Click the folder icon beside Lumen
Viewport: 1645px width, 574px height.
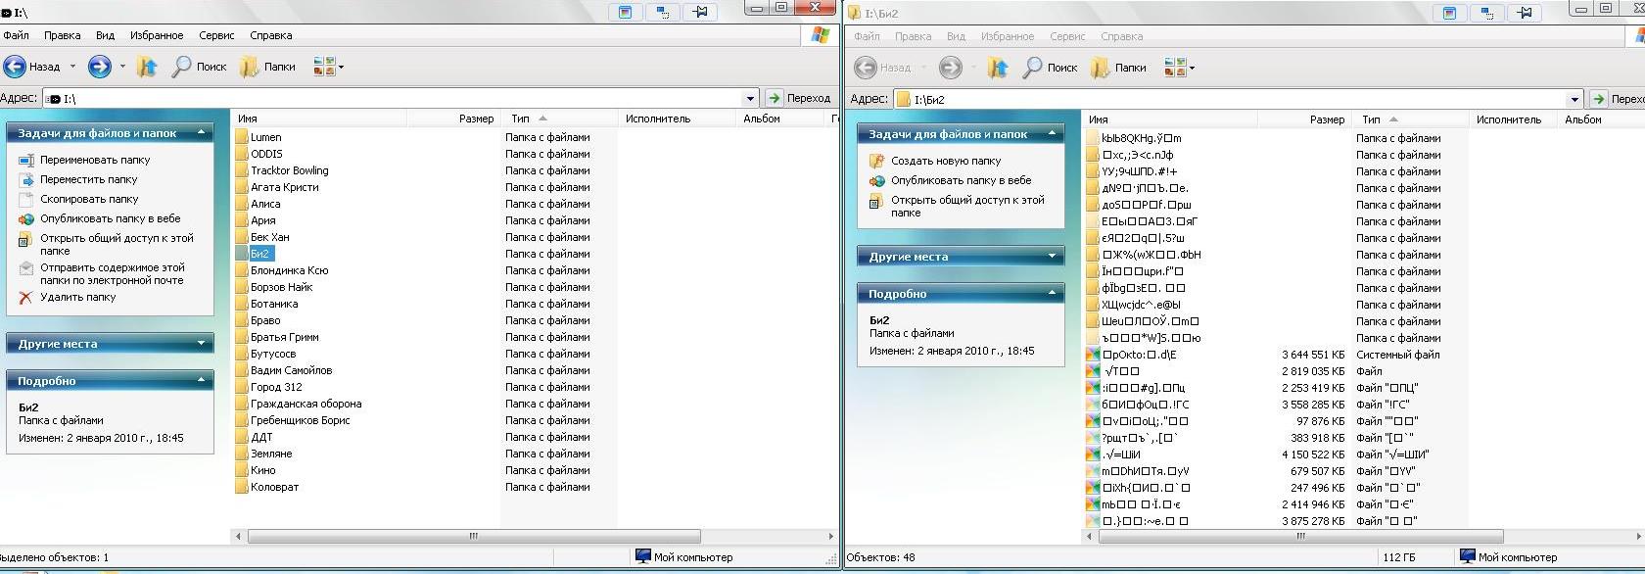tap(241, 137)
